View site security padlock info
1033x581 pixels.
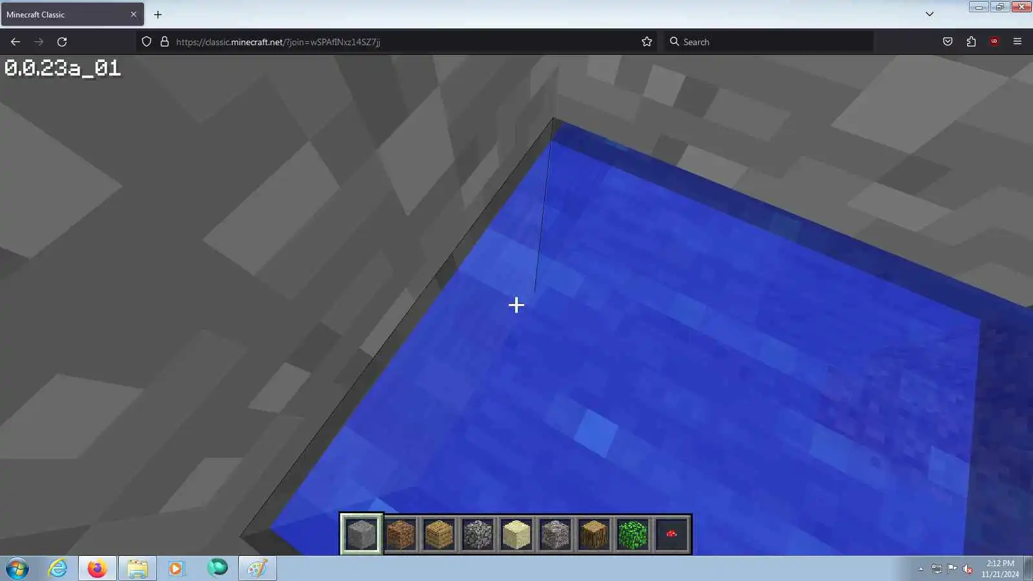pyautogui.click(x=165, y=42)
